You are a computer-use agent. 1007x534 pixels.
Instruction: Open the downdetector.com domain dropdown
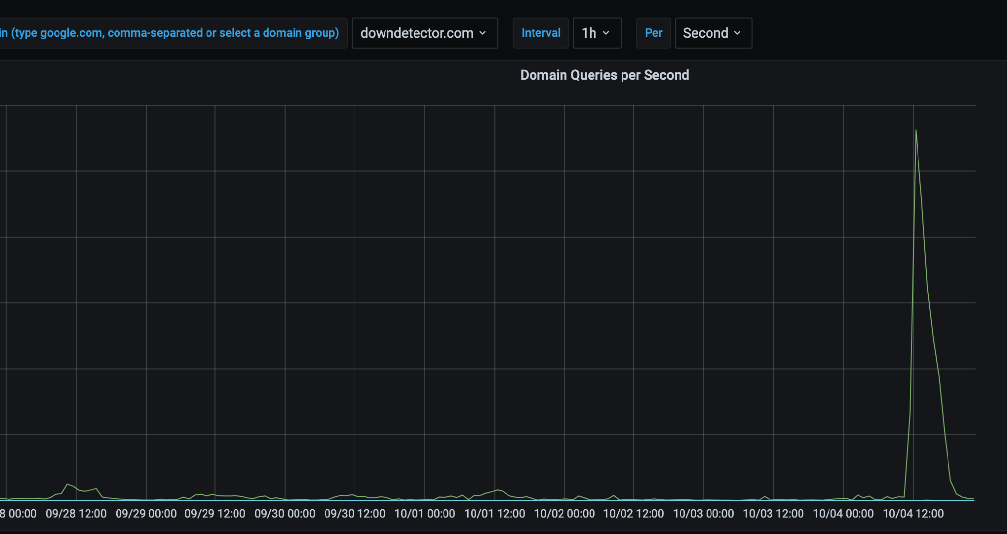(424, 33)
